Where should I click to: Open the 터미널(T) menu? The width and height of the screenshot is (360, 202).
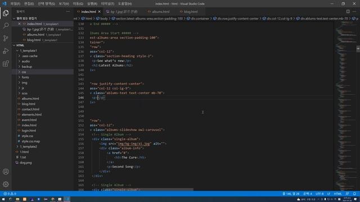tap(107, 4)
